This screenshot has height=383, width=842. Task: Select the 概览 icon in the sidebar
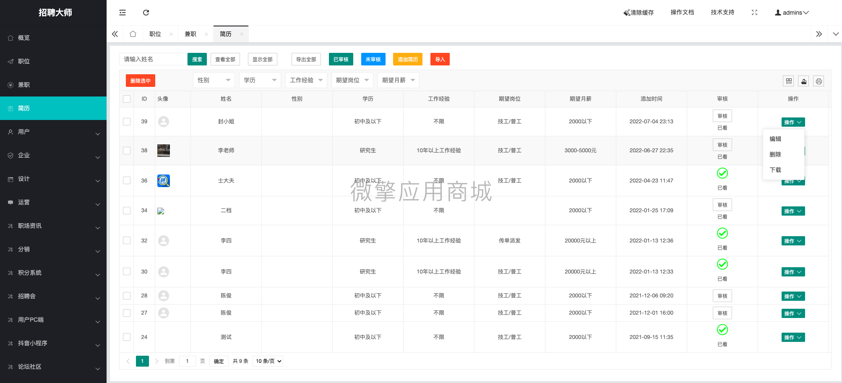[x=10, y=38]
